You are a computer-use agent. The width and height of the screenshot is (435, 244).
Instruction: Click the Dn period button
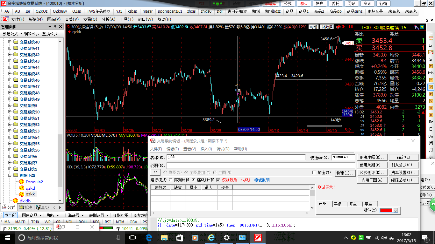(431, 136)
